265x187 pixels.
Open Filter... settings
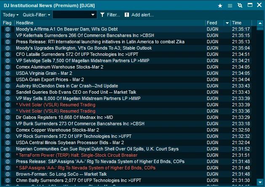pyautogui.click(x=113, y=15)
